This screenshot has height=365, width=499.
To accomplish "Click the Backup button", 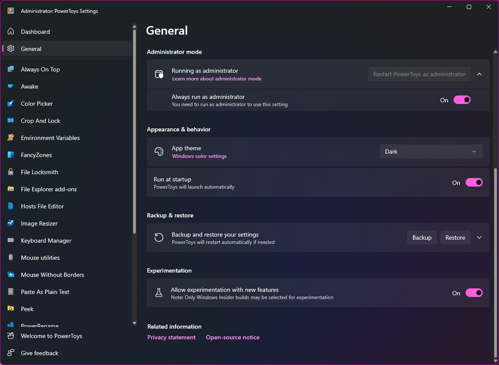I will [422, 238].
